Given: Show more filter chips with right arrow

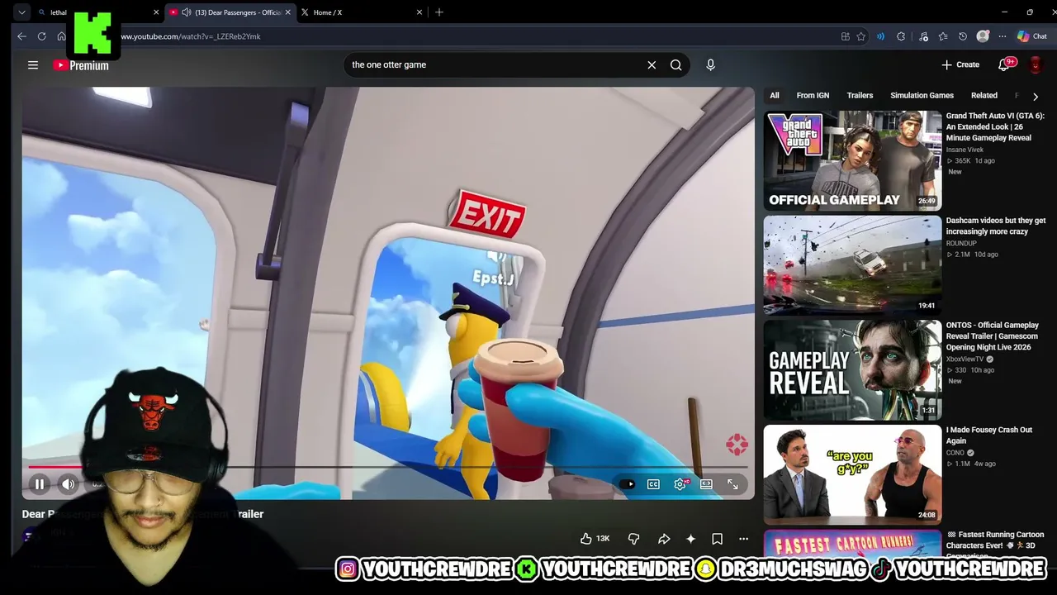Looking at the screenshot, I should point(1036,97).
